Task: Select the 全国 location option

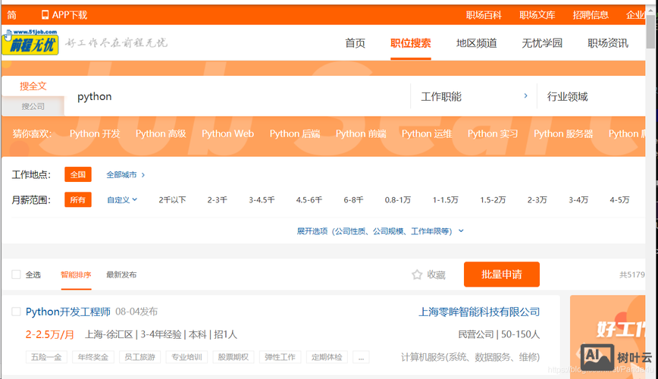Action: 77,174
